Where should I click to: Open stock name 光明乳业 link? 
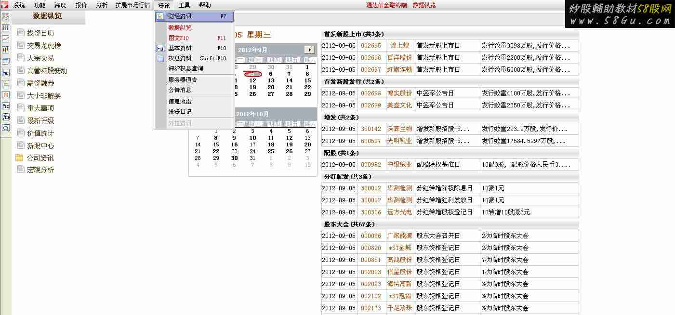[x=400, y=141]
